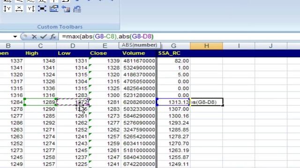The width and height of the screenshot is (300, 168).
Task: Click inside the formula bar text
Action: [x=108, y=36]
